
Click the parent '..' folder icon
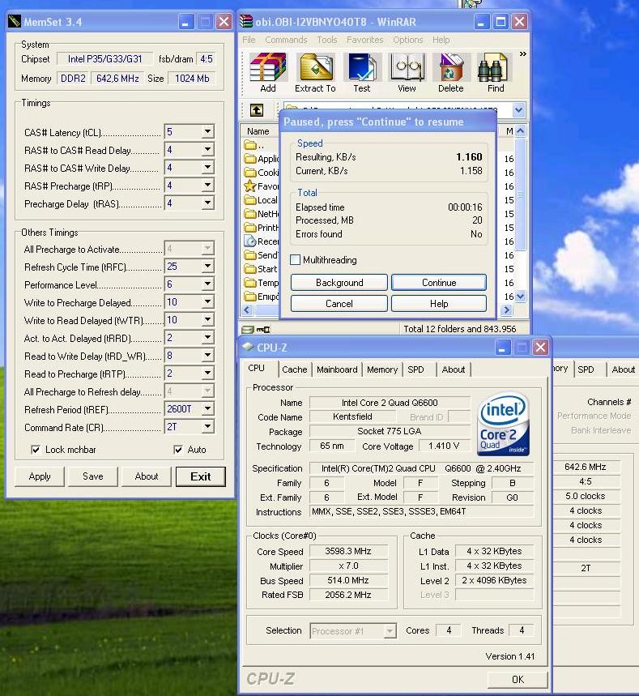tap(250, 145)
